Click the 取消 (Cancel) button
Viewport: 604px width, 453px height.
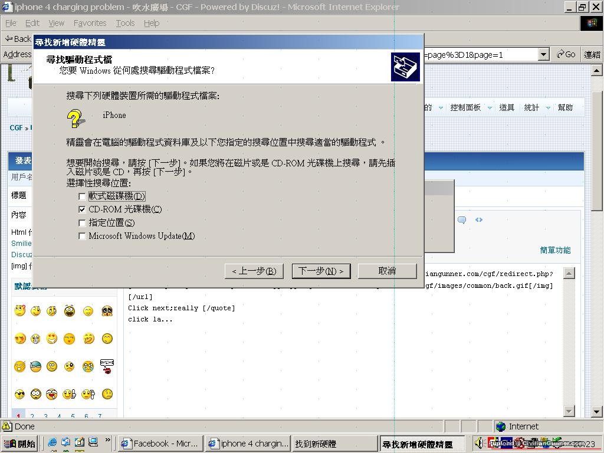click(x=387, y=271)
